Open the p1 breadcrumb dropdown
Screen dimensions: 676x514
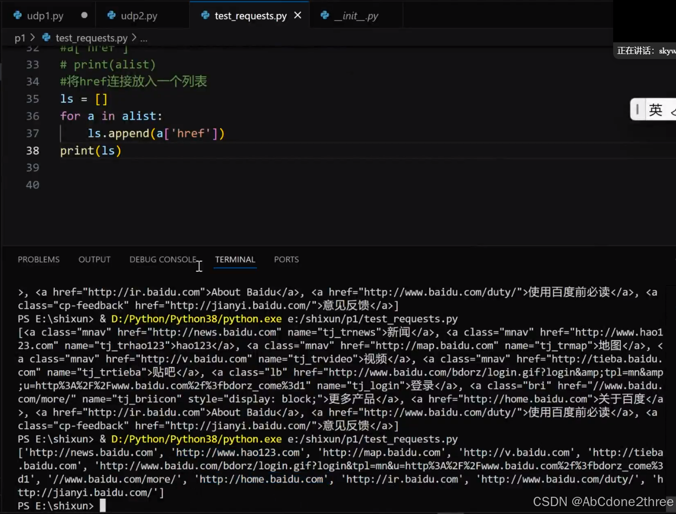20,38
